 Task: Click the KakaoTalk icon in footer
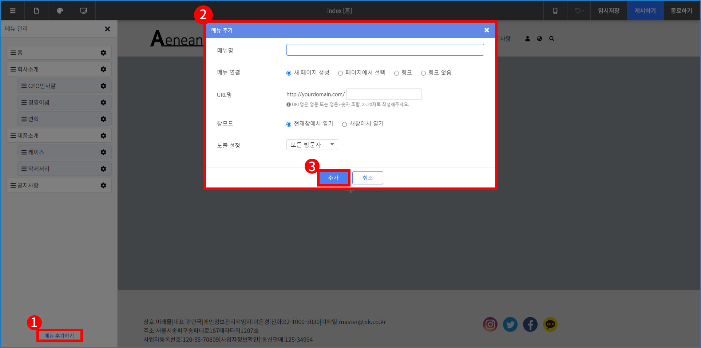550,324
